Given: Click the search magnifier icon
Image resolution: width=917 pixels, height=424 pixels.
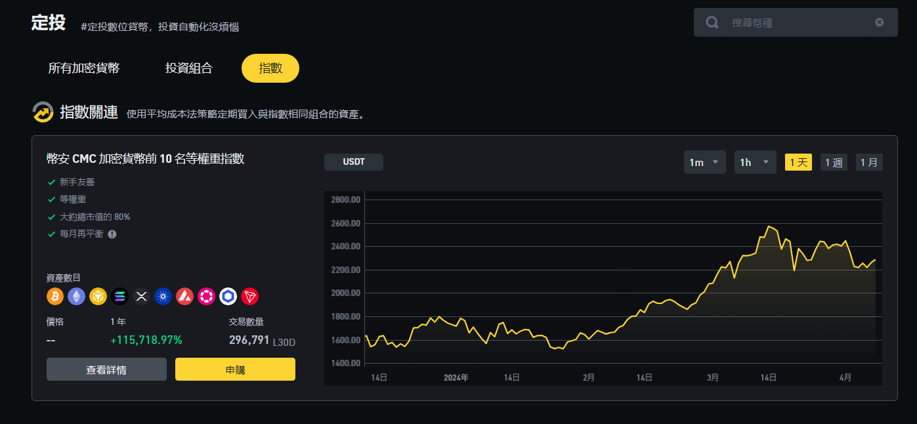Looking at the screenshot, I should (x=712, y=22).
